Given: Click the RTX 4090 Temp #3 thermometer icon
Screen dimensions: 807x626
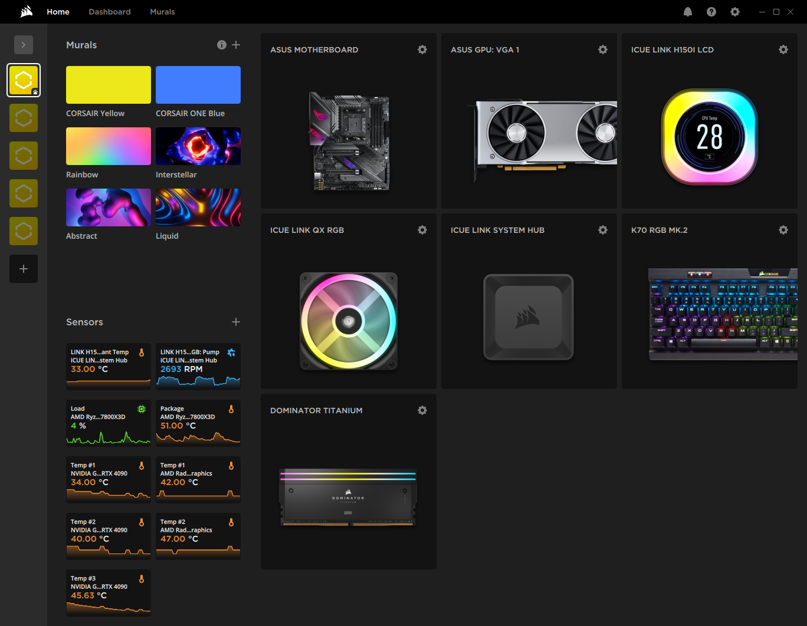Looking at the screenshot, I should 142,579.
